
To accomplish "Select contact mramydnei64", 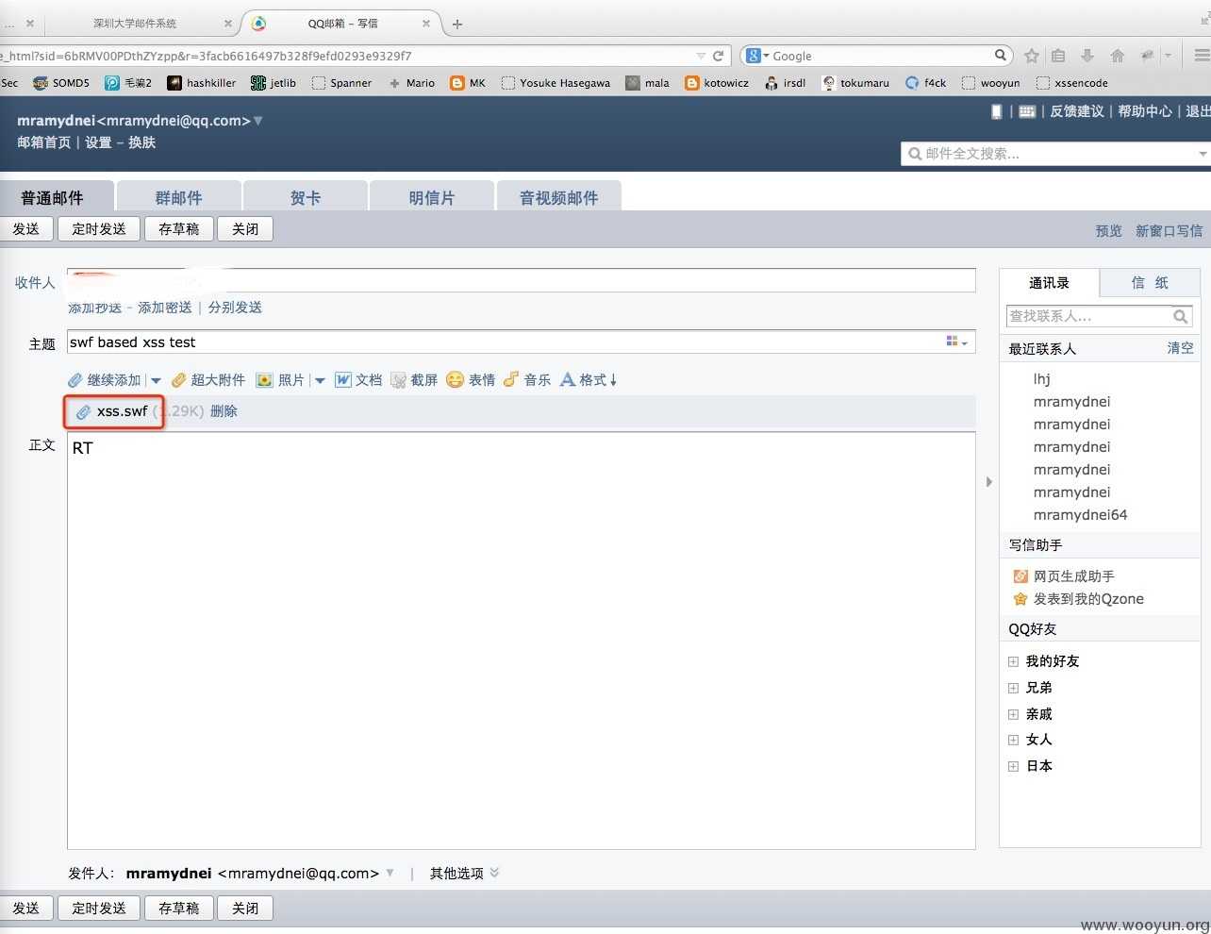I will pos(1081,515).
